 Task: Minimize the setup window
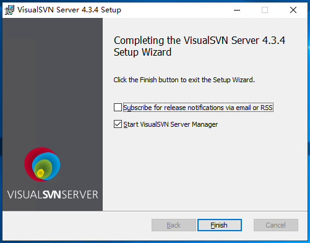(237, 10)
